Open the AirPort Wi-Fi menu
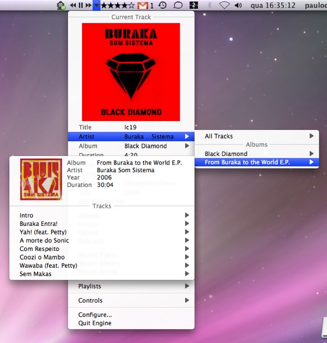 coord(224,5)
